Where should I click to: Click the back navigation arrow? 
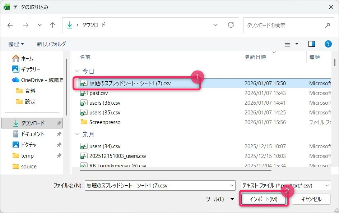click(10, 25)
